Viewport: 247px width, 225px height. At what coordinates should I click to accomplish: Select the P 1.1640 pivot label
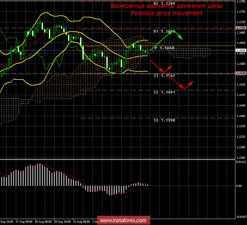point(164,48)
